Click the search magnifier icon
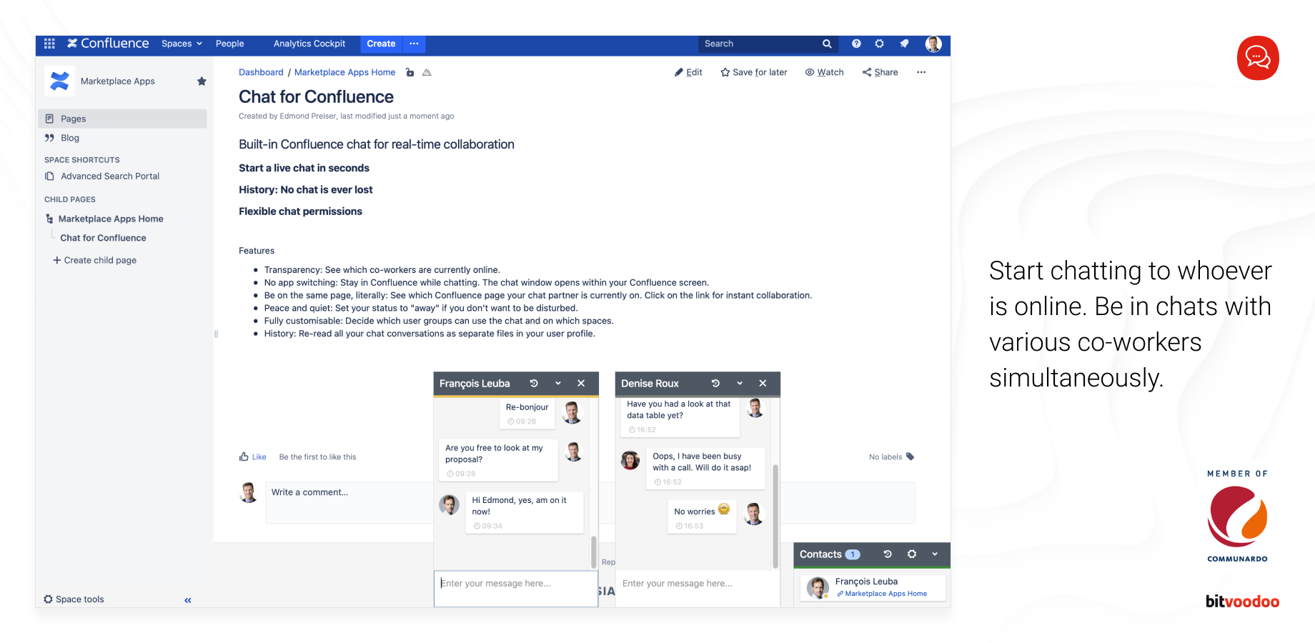The width and height of the screenshot is (1315, 643). click(x=827, y=44)
